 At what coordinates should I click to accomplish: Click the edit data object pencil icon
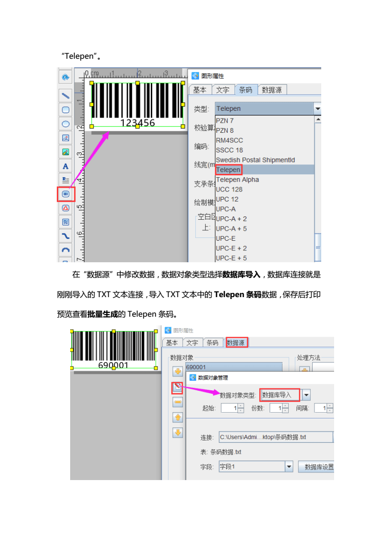pos(178,387)
